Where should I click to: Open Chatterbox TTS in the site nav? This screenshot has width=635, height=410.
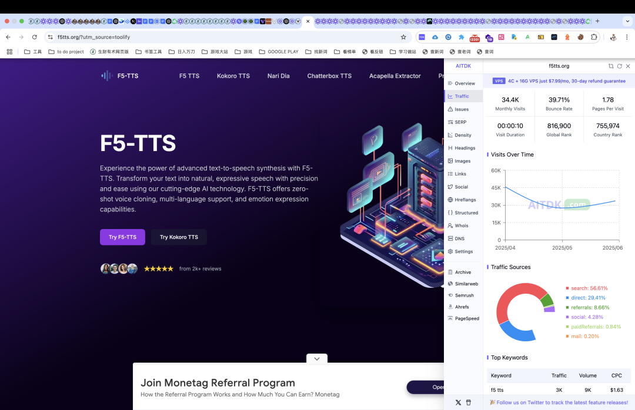(x=329, y=76)
